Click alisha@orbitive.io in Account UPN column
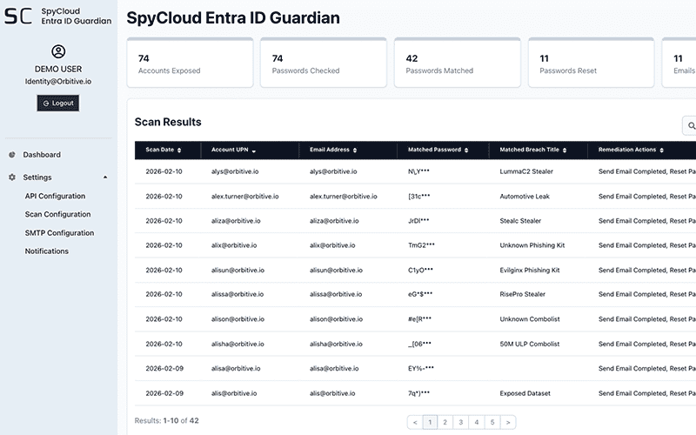Image resolution: width=696 pixels, height=435 pixels. [238, 344]
